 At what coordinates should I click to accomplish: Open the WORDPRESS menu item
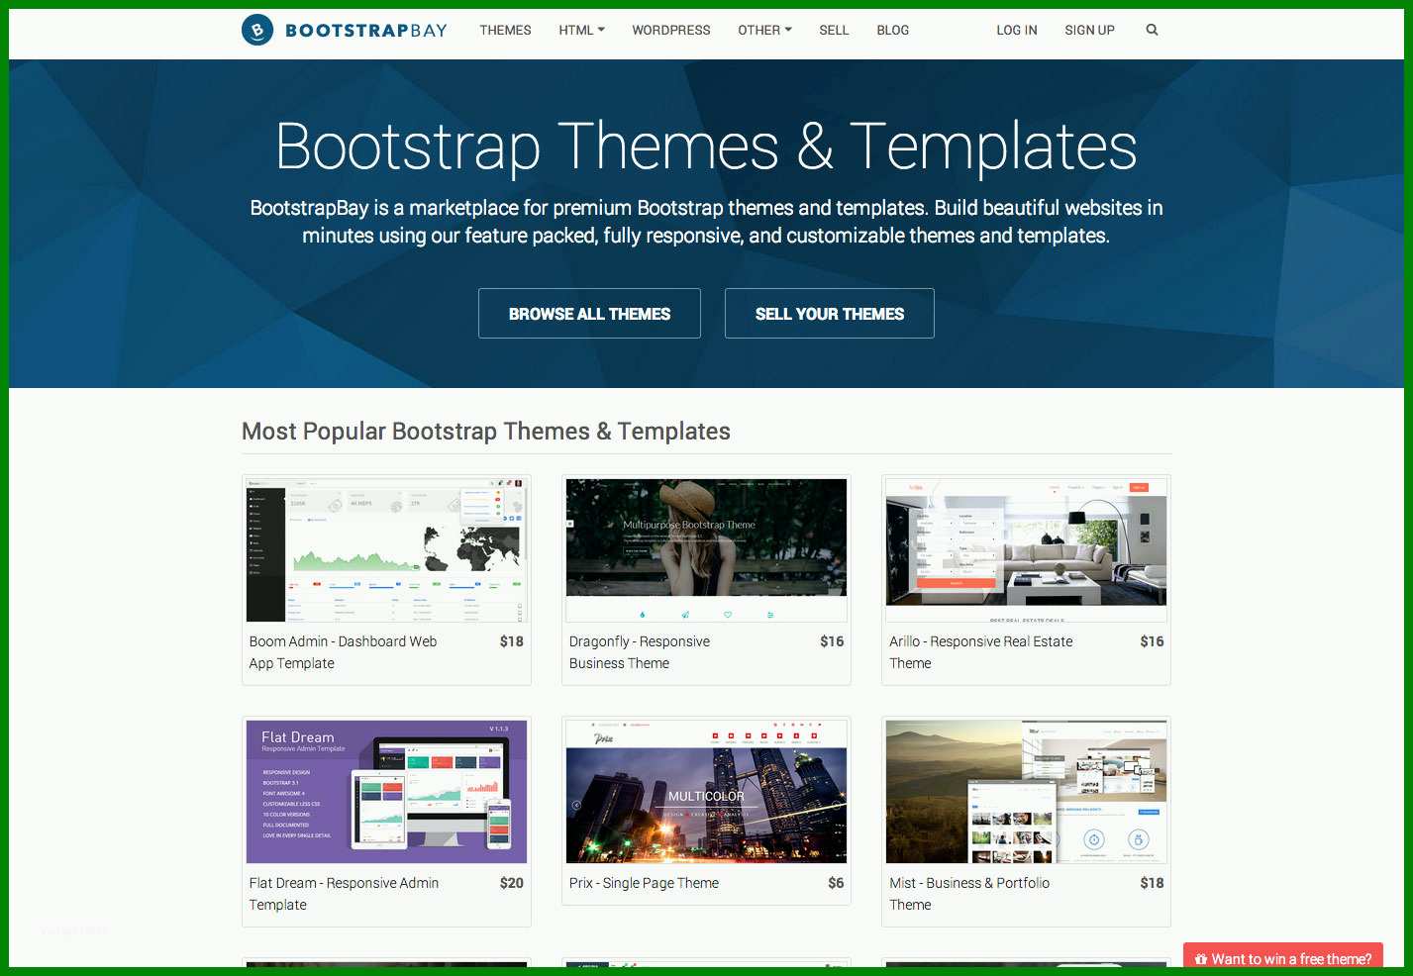pyautogui.click(x=671, y=30)
